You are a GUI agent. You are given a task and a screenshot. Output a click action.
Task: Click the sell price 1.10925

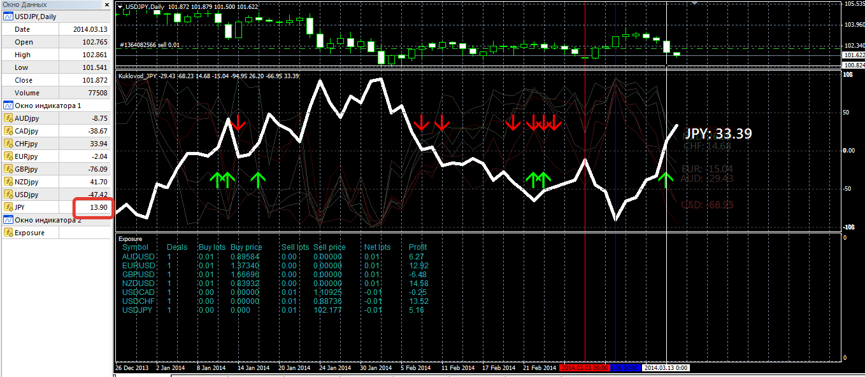[x=327, y=292]
